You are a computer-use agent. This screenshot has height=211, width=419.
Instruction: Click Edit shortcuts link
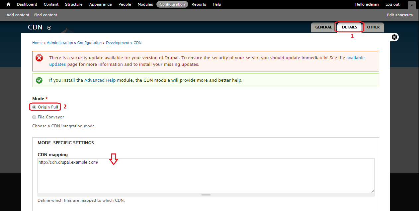[x=400, y=15]
